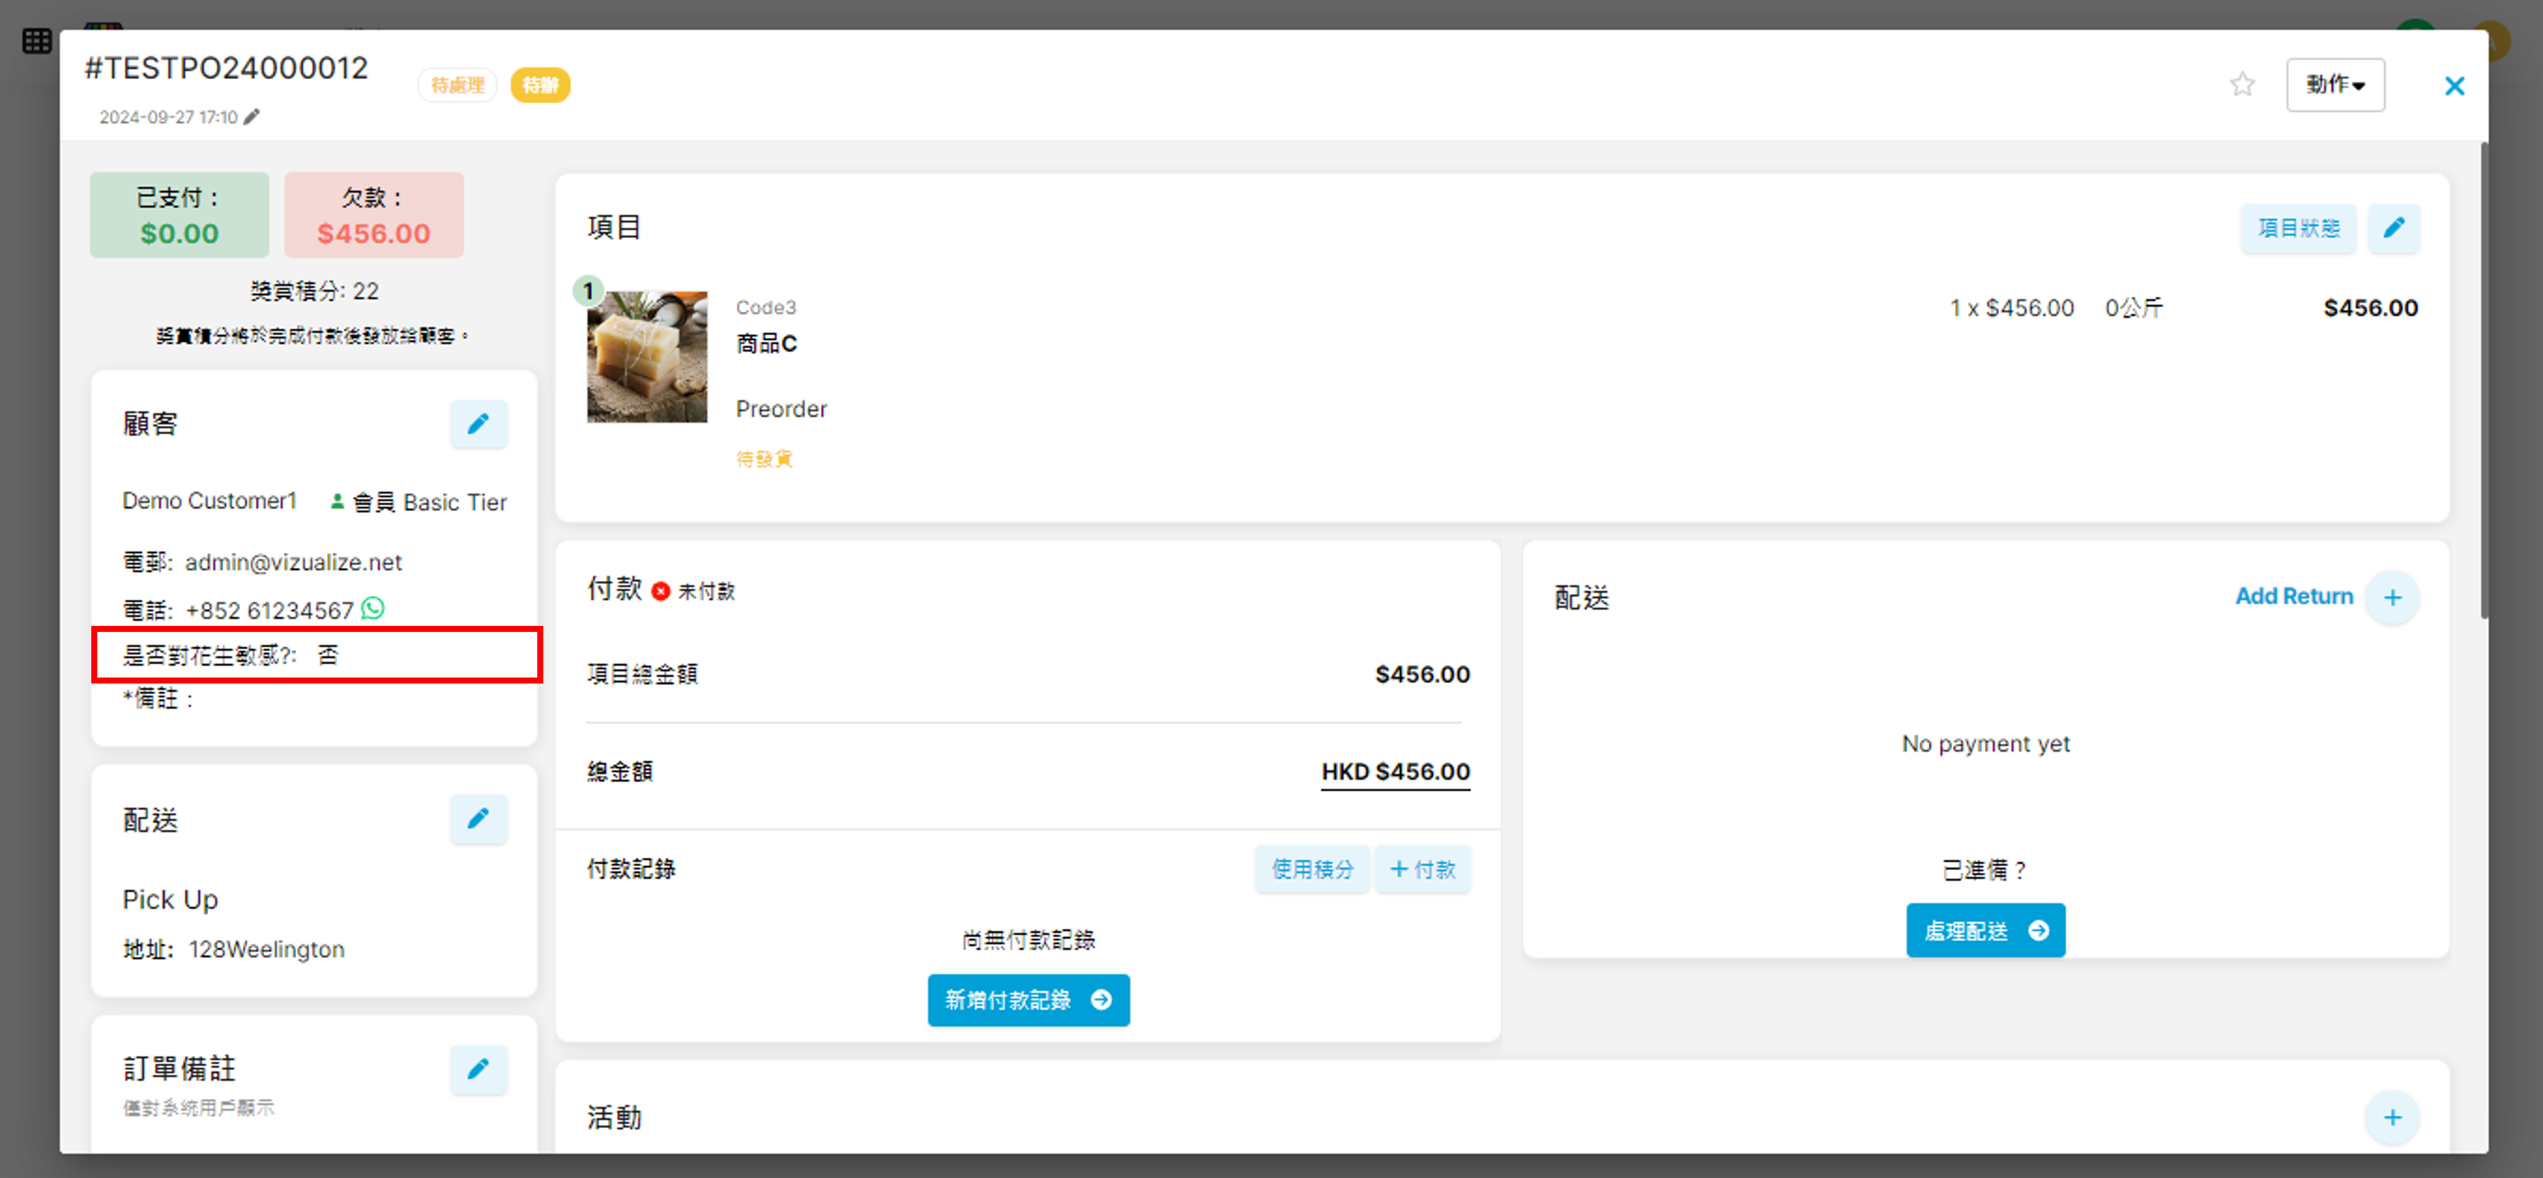Open the 動作 actions dropdown
The height and width of the screenshot is (1178, 2543).
point(2335,85)
